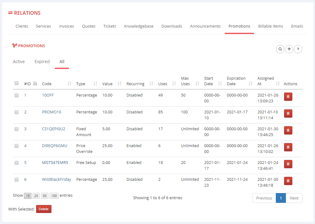Check the select-all checkbox in table header
Viewport: 315px width, 224px height.
point(16,83)
